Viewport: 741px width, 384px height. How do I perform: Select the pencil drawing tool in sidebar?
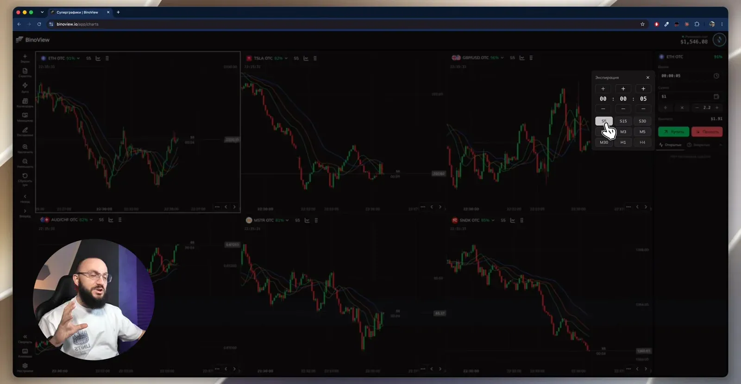[25, 130]
